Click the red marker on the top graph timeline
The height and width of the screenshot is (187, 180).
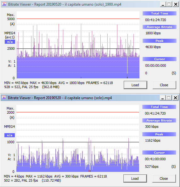81,77
